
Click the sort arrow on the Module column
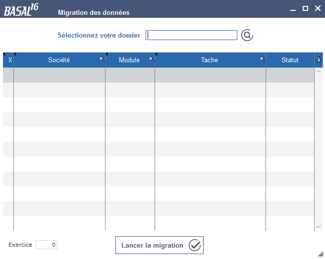click(x=107, y=54)
